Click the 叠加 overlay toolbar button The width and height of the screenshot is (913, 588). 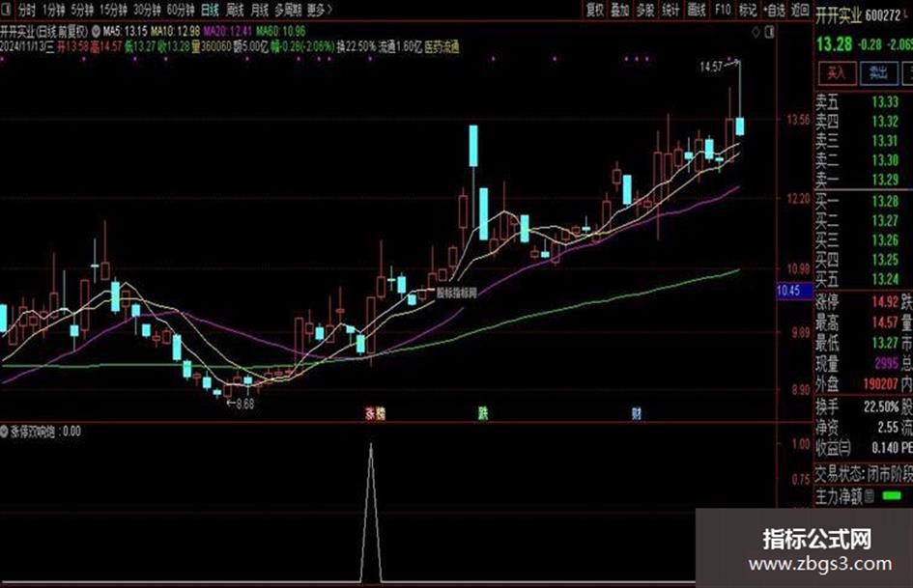coord(619,10)
